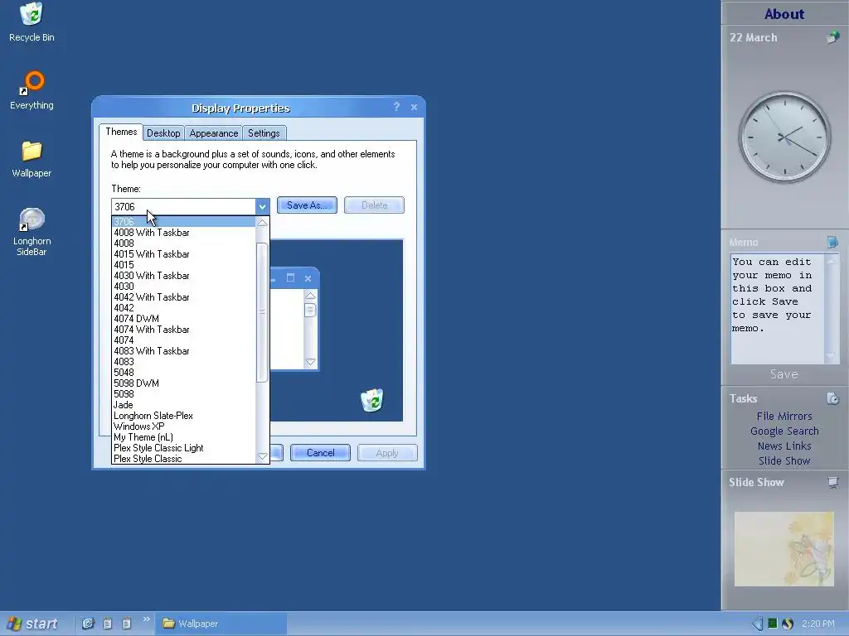Select the 4074 With Taskbar theme

pos(183,330)
